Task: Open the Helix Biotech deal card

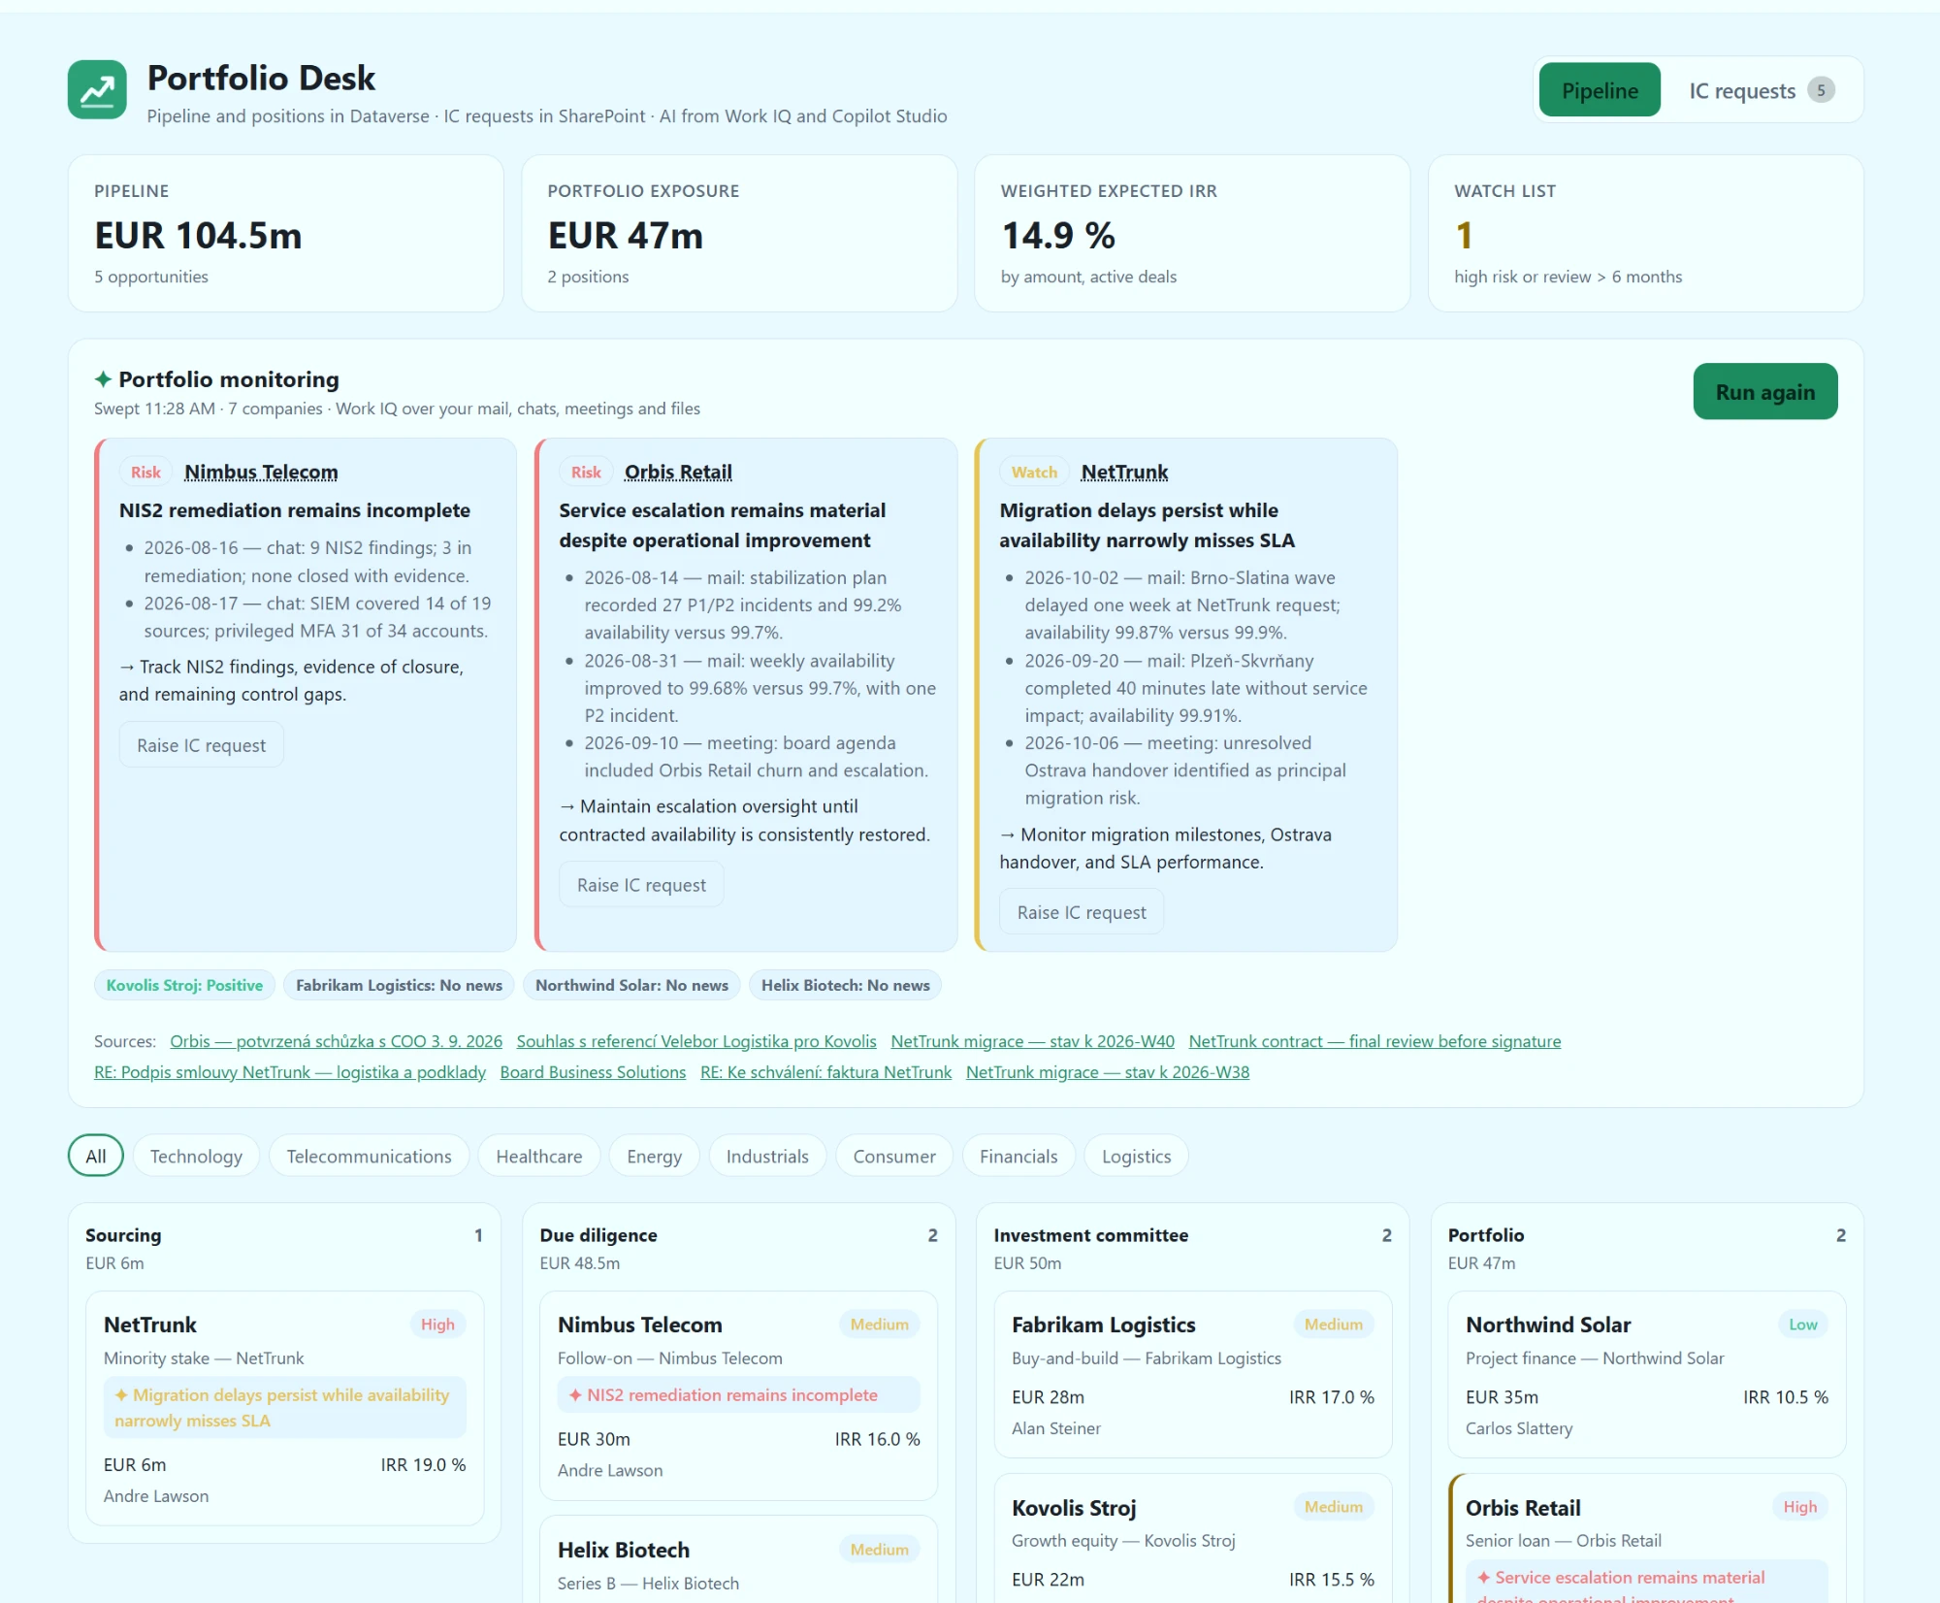Action: [738, 1559]
